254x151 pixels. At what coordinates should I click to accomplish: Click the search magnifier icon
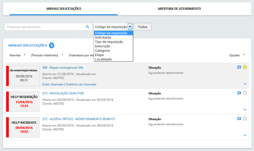(x=87, y=27)
